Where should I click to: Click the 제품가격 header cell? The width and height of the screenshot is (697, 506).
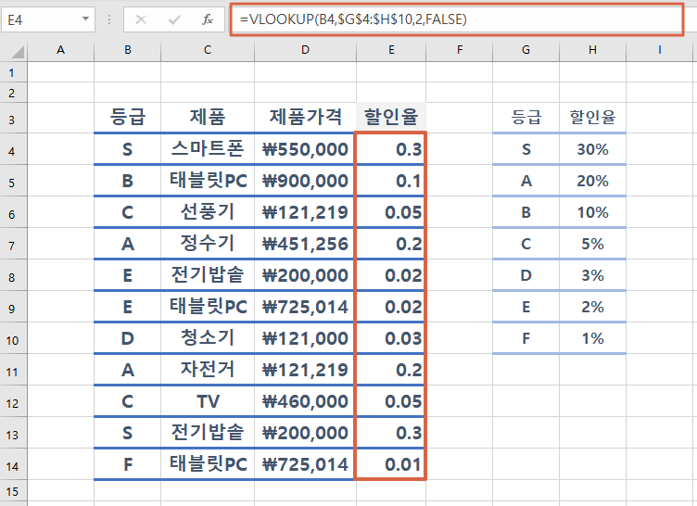tap(305, 118)
